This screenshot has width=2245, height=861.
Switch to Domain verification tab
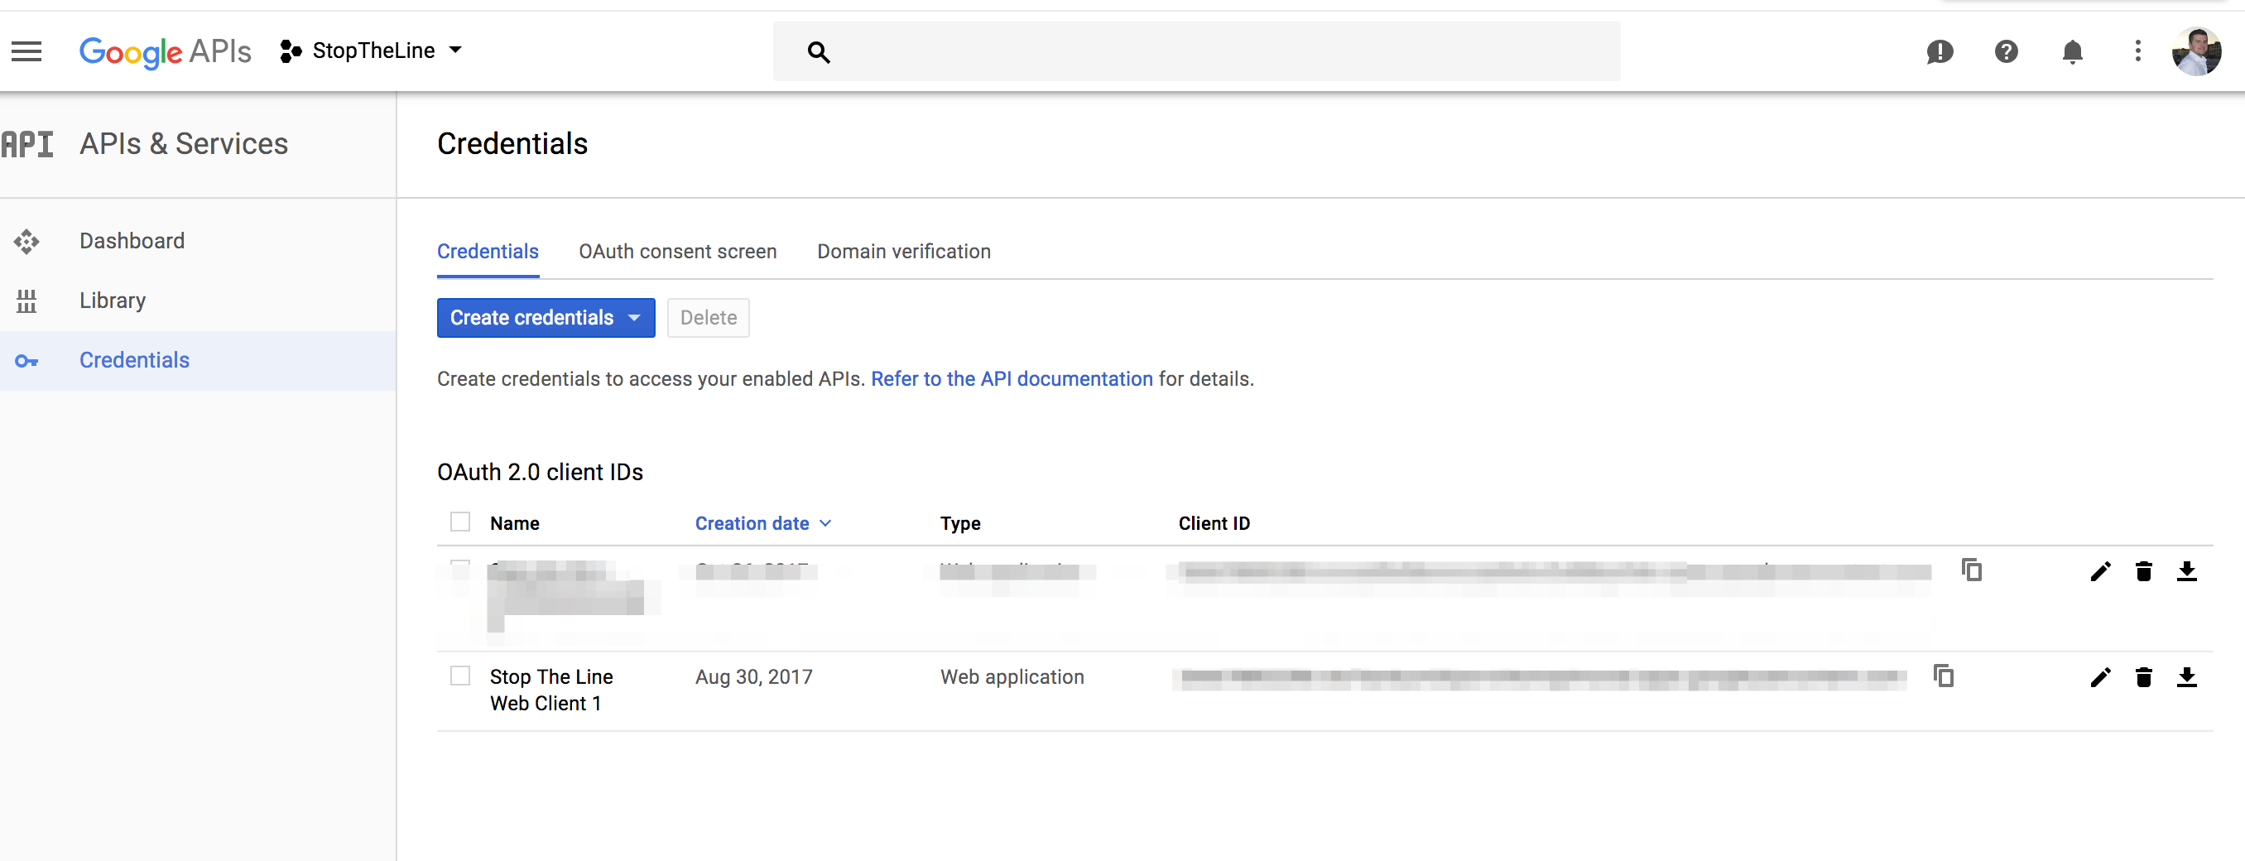pyautogui.click(x=903, y=252)
